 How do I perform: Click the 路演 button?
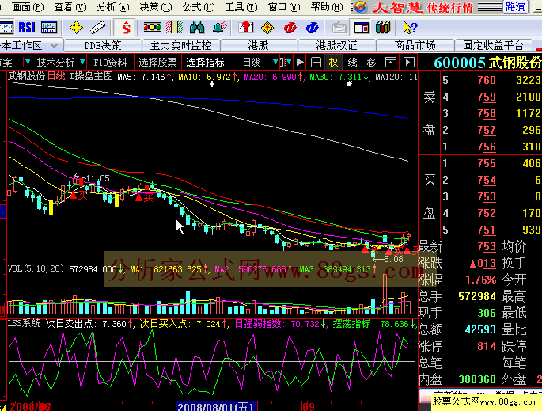click(x=515, y=7)
